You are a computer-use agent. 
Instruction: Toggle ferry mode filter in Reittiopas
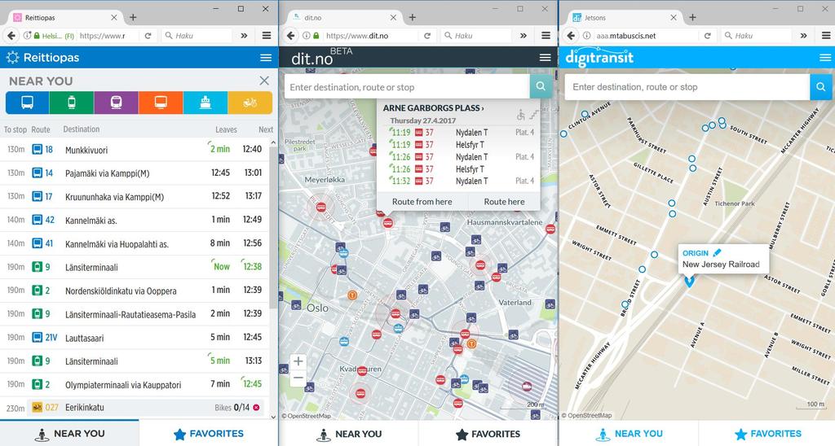coord(205,103)
